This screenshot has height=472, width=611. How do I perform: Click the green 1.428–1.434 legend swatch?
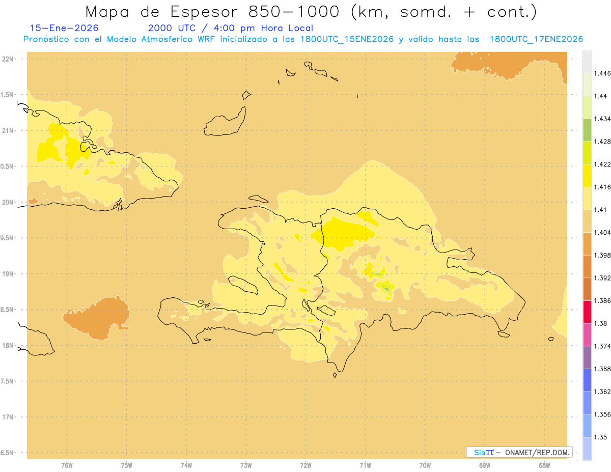(587, 130)
